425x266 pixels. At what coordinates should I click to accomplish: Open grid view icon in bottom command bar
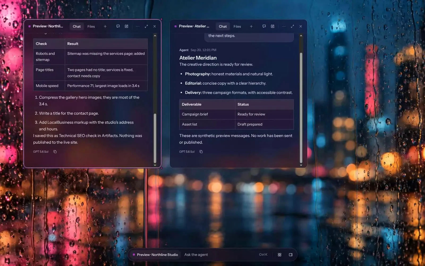click(x=279, y=255)
